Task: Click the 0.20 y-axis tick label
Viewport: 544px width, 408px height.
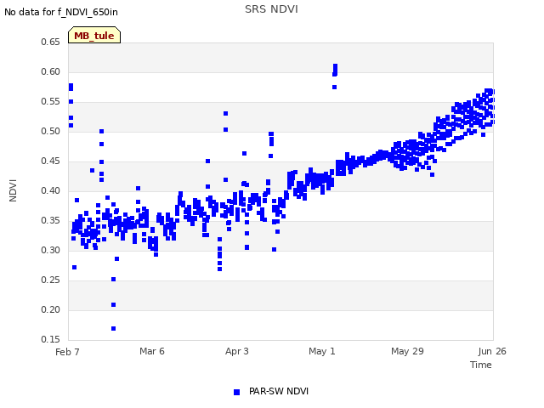Action: tap(50, 309)
